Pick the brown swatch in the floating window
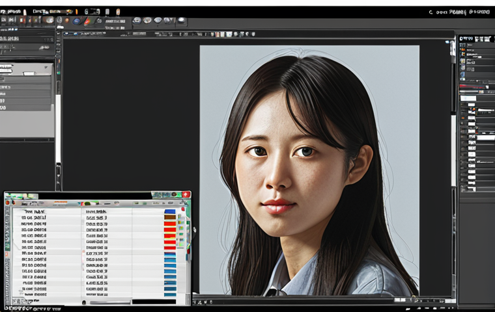Viewport: 495px width, 312px height. 170,218
